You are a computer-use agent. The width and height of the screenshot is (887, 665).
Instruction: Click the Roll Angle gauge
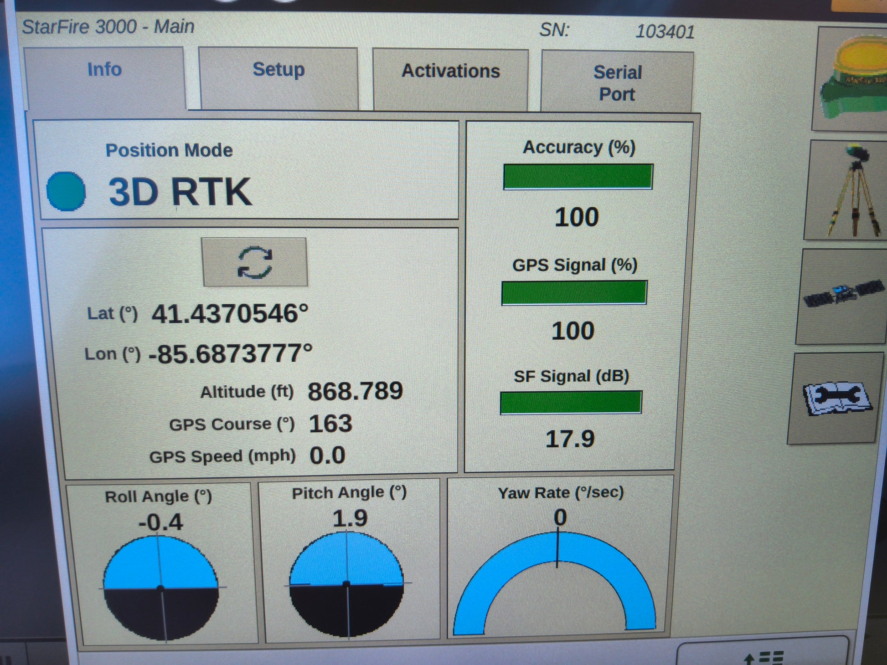160,588
